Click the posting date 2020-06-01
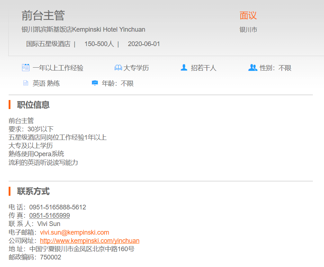The width and height of the screenshot is (324, 267). (x=144, y=44)
